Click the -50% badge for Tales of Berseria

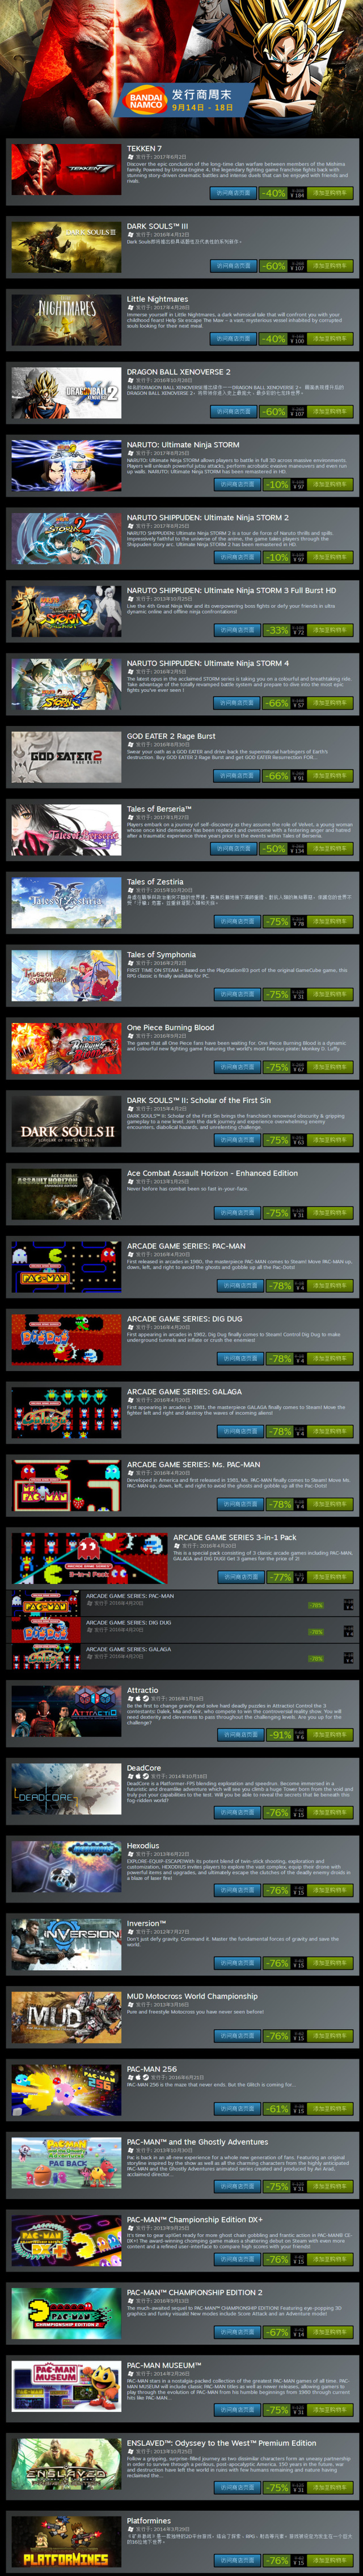pyautogui.click(x=273, y=848)
